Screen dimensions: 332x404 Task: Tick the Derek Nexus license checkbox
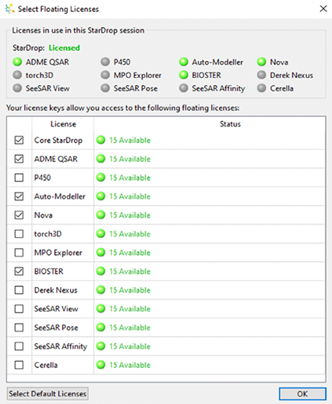[x=19, y=290]
